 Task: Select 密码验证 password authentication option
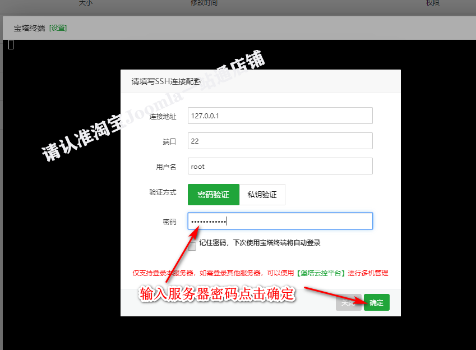pos(214,195)
